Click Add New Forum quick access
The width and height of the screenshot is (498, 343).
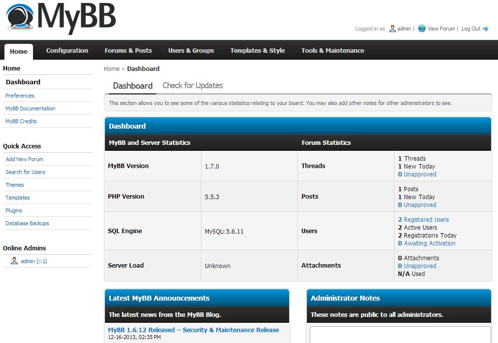pos(25,159)
